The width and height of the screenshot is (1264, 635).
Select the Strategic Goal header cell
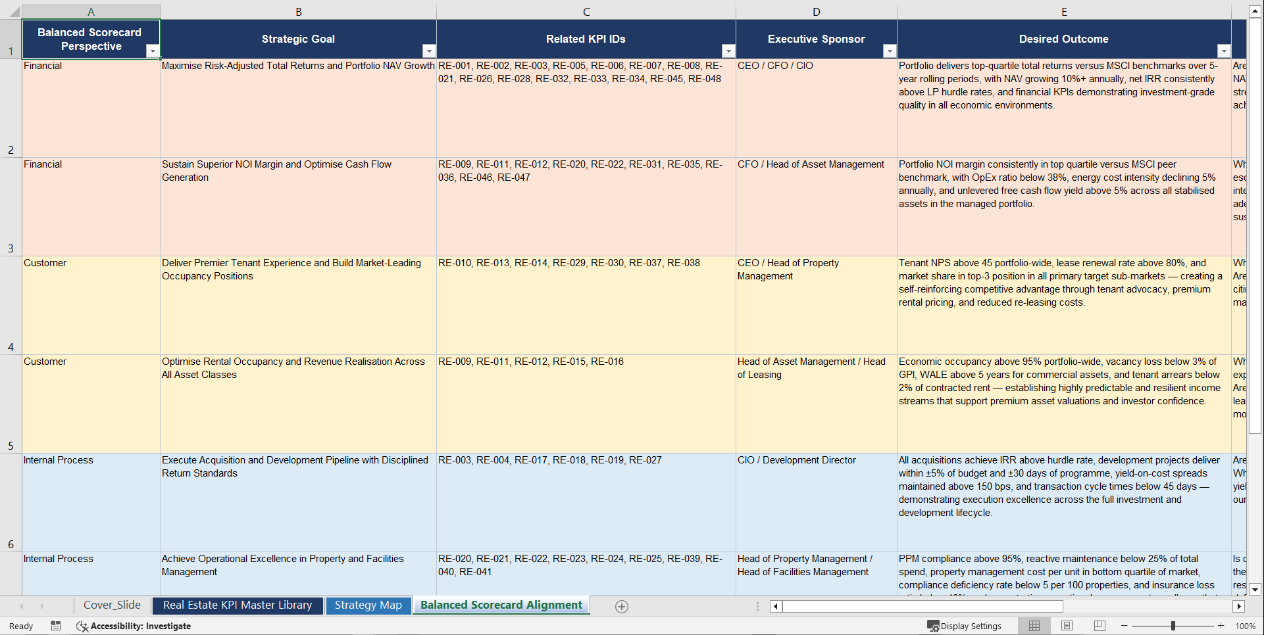pos(298,39)
